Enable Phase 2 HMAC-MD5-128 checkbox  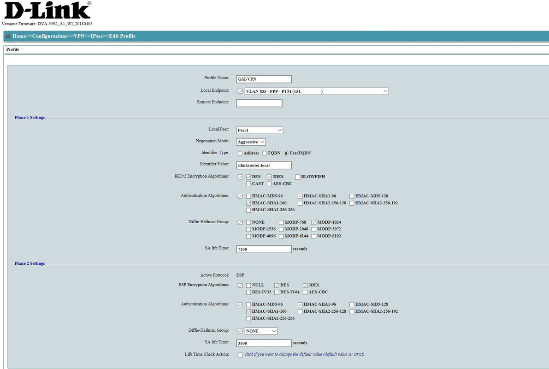tap(352, 305)
